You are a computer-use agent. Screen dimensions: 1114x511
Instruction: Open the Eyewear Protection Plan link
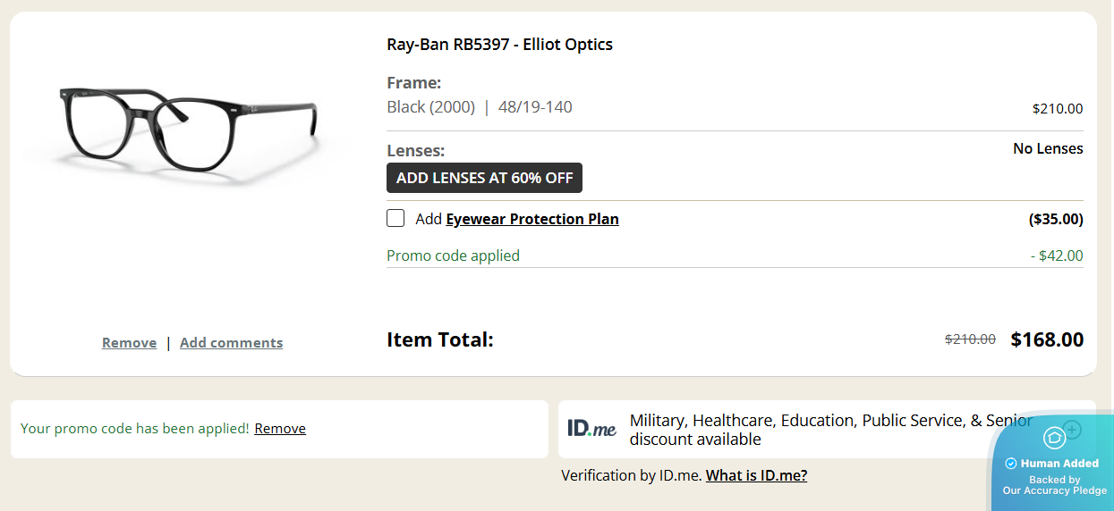pyautogui.click(x=532, y=219)
